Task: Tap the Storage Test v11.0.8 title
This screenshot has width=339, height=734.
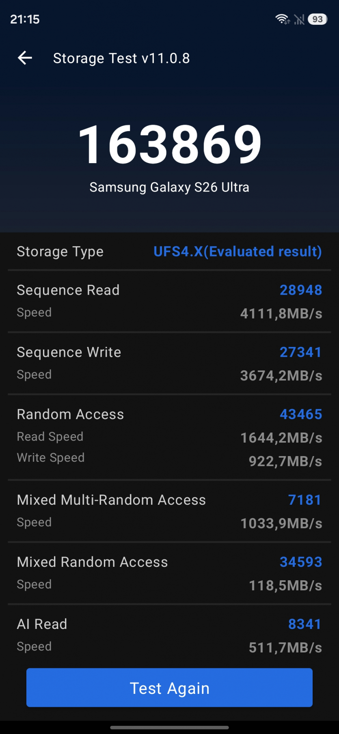Action: click(x=121, y=58)
